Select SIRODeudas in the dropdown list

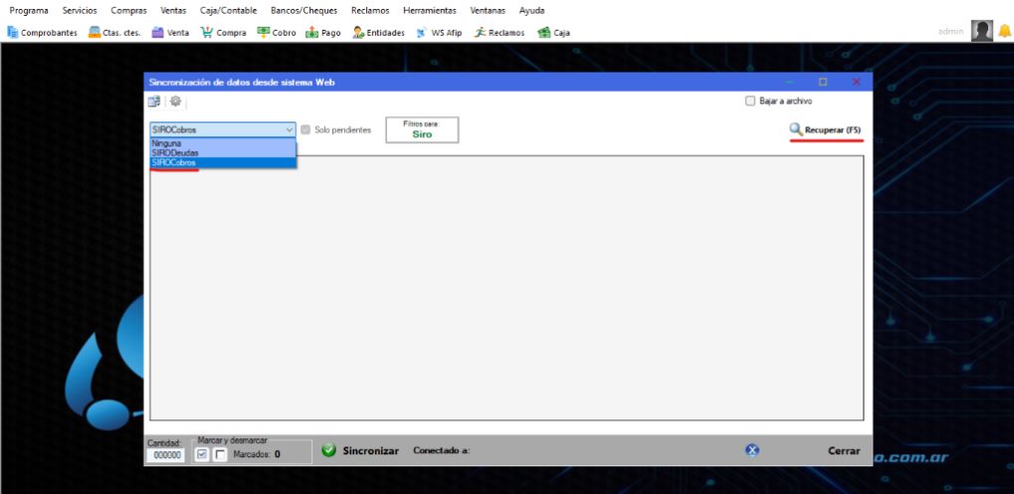pos(223,152)
